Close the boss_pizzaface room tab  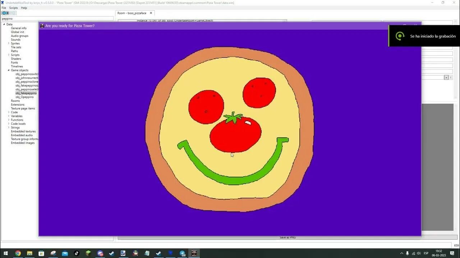(151, 13)
